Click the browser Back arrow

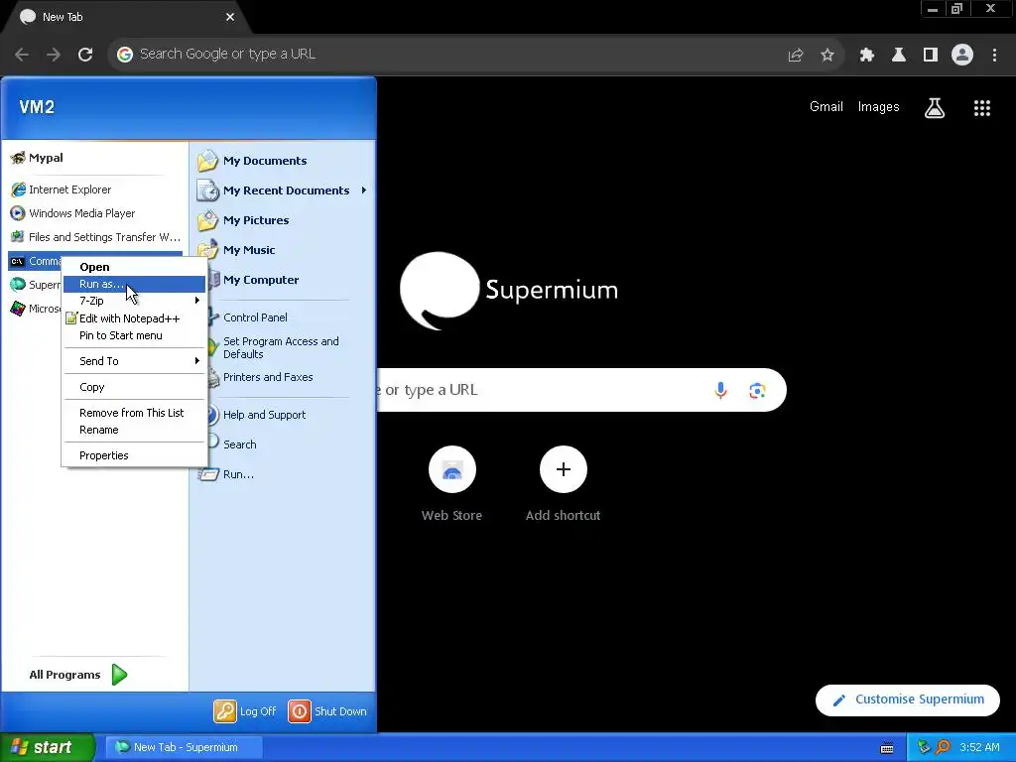coord(22,55)
